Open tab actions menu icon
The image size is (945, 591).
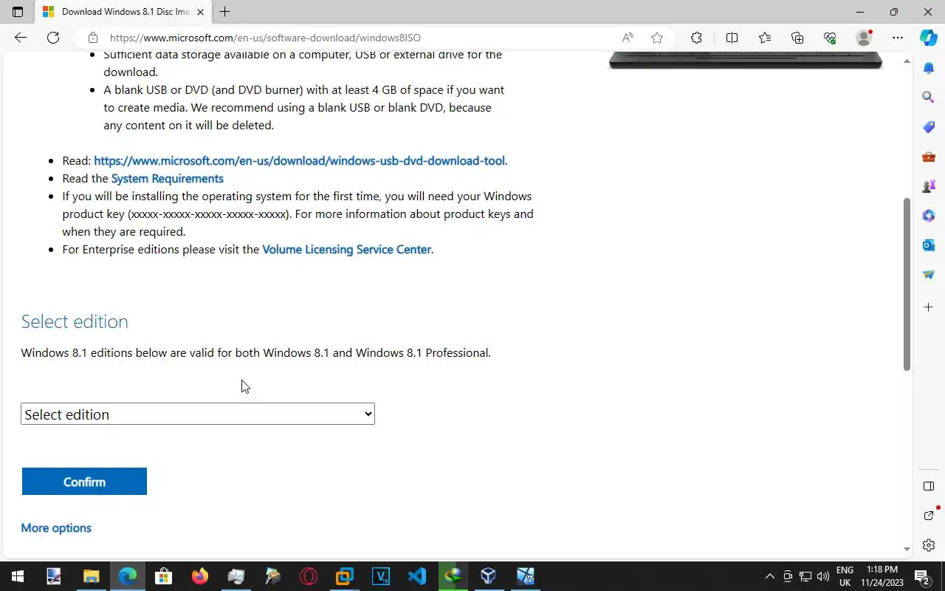click(18, 12)
